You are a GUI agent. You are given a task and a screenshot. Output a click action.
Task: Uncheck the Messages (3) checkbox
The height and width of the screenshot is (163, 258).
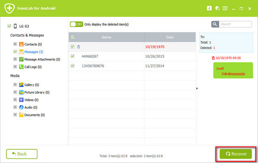(15, 51)
